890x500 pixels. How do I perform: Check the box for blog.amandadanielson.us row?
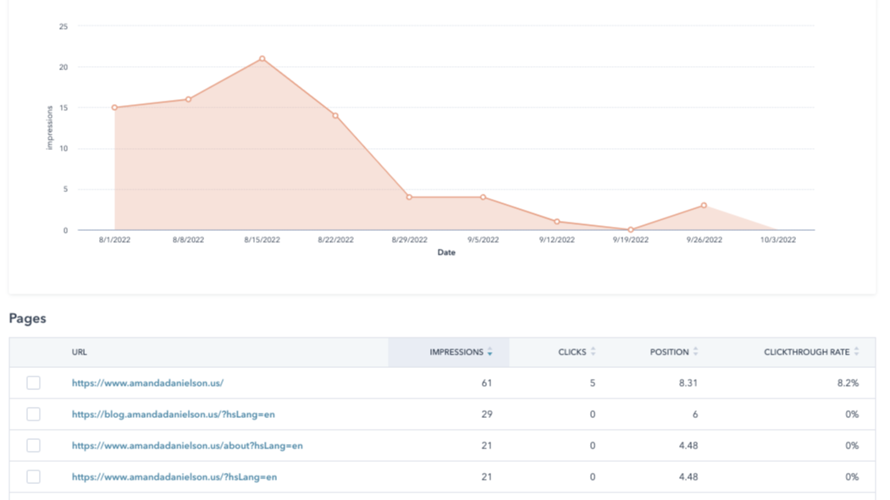click(x=33, y=415)
